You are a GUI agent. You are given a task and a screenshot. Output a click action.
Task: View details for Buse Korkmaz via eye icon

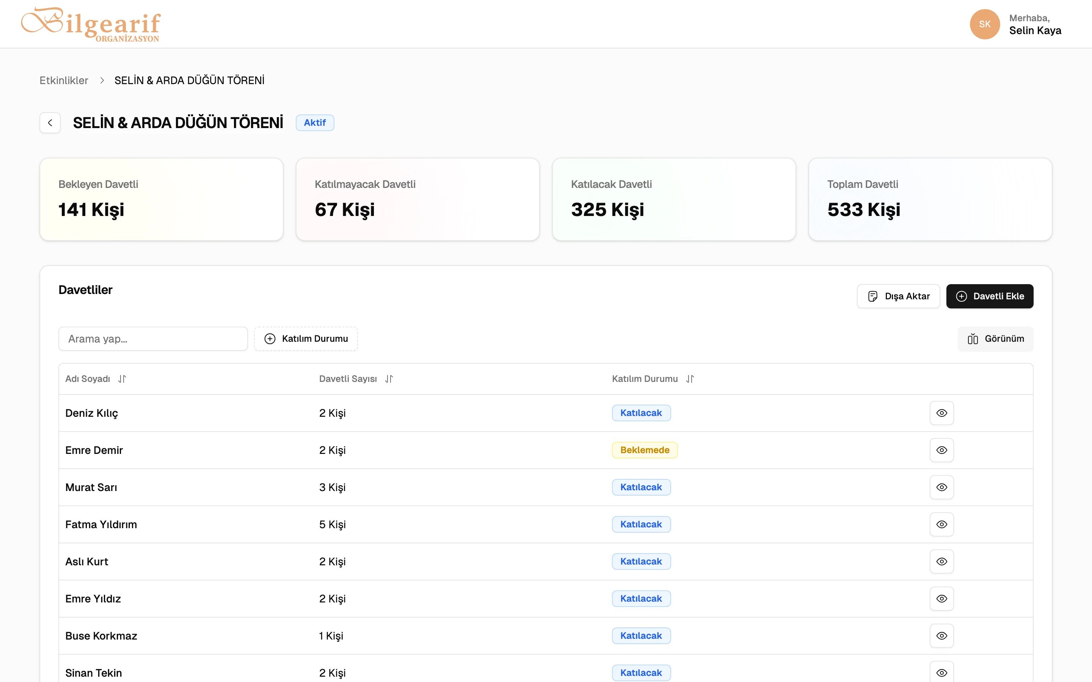[941, 635]
